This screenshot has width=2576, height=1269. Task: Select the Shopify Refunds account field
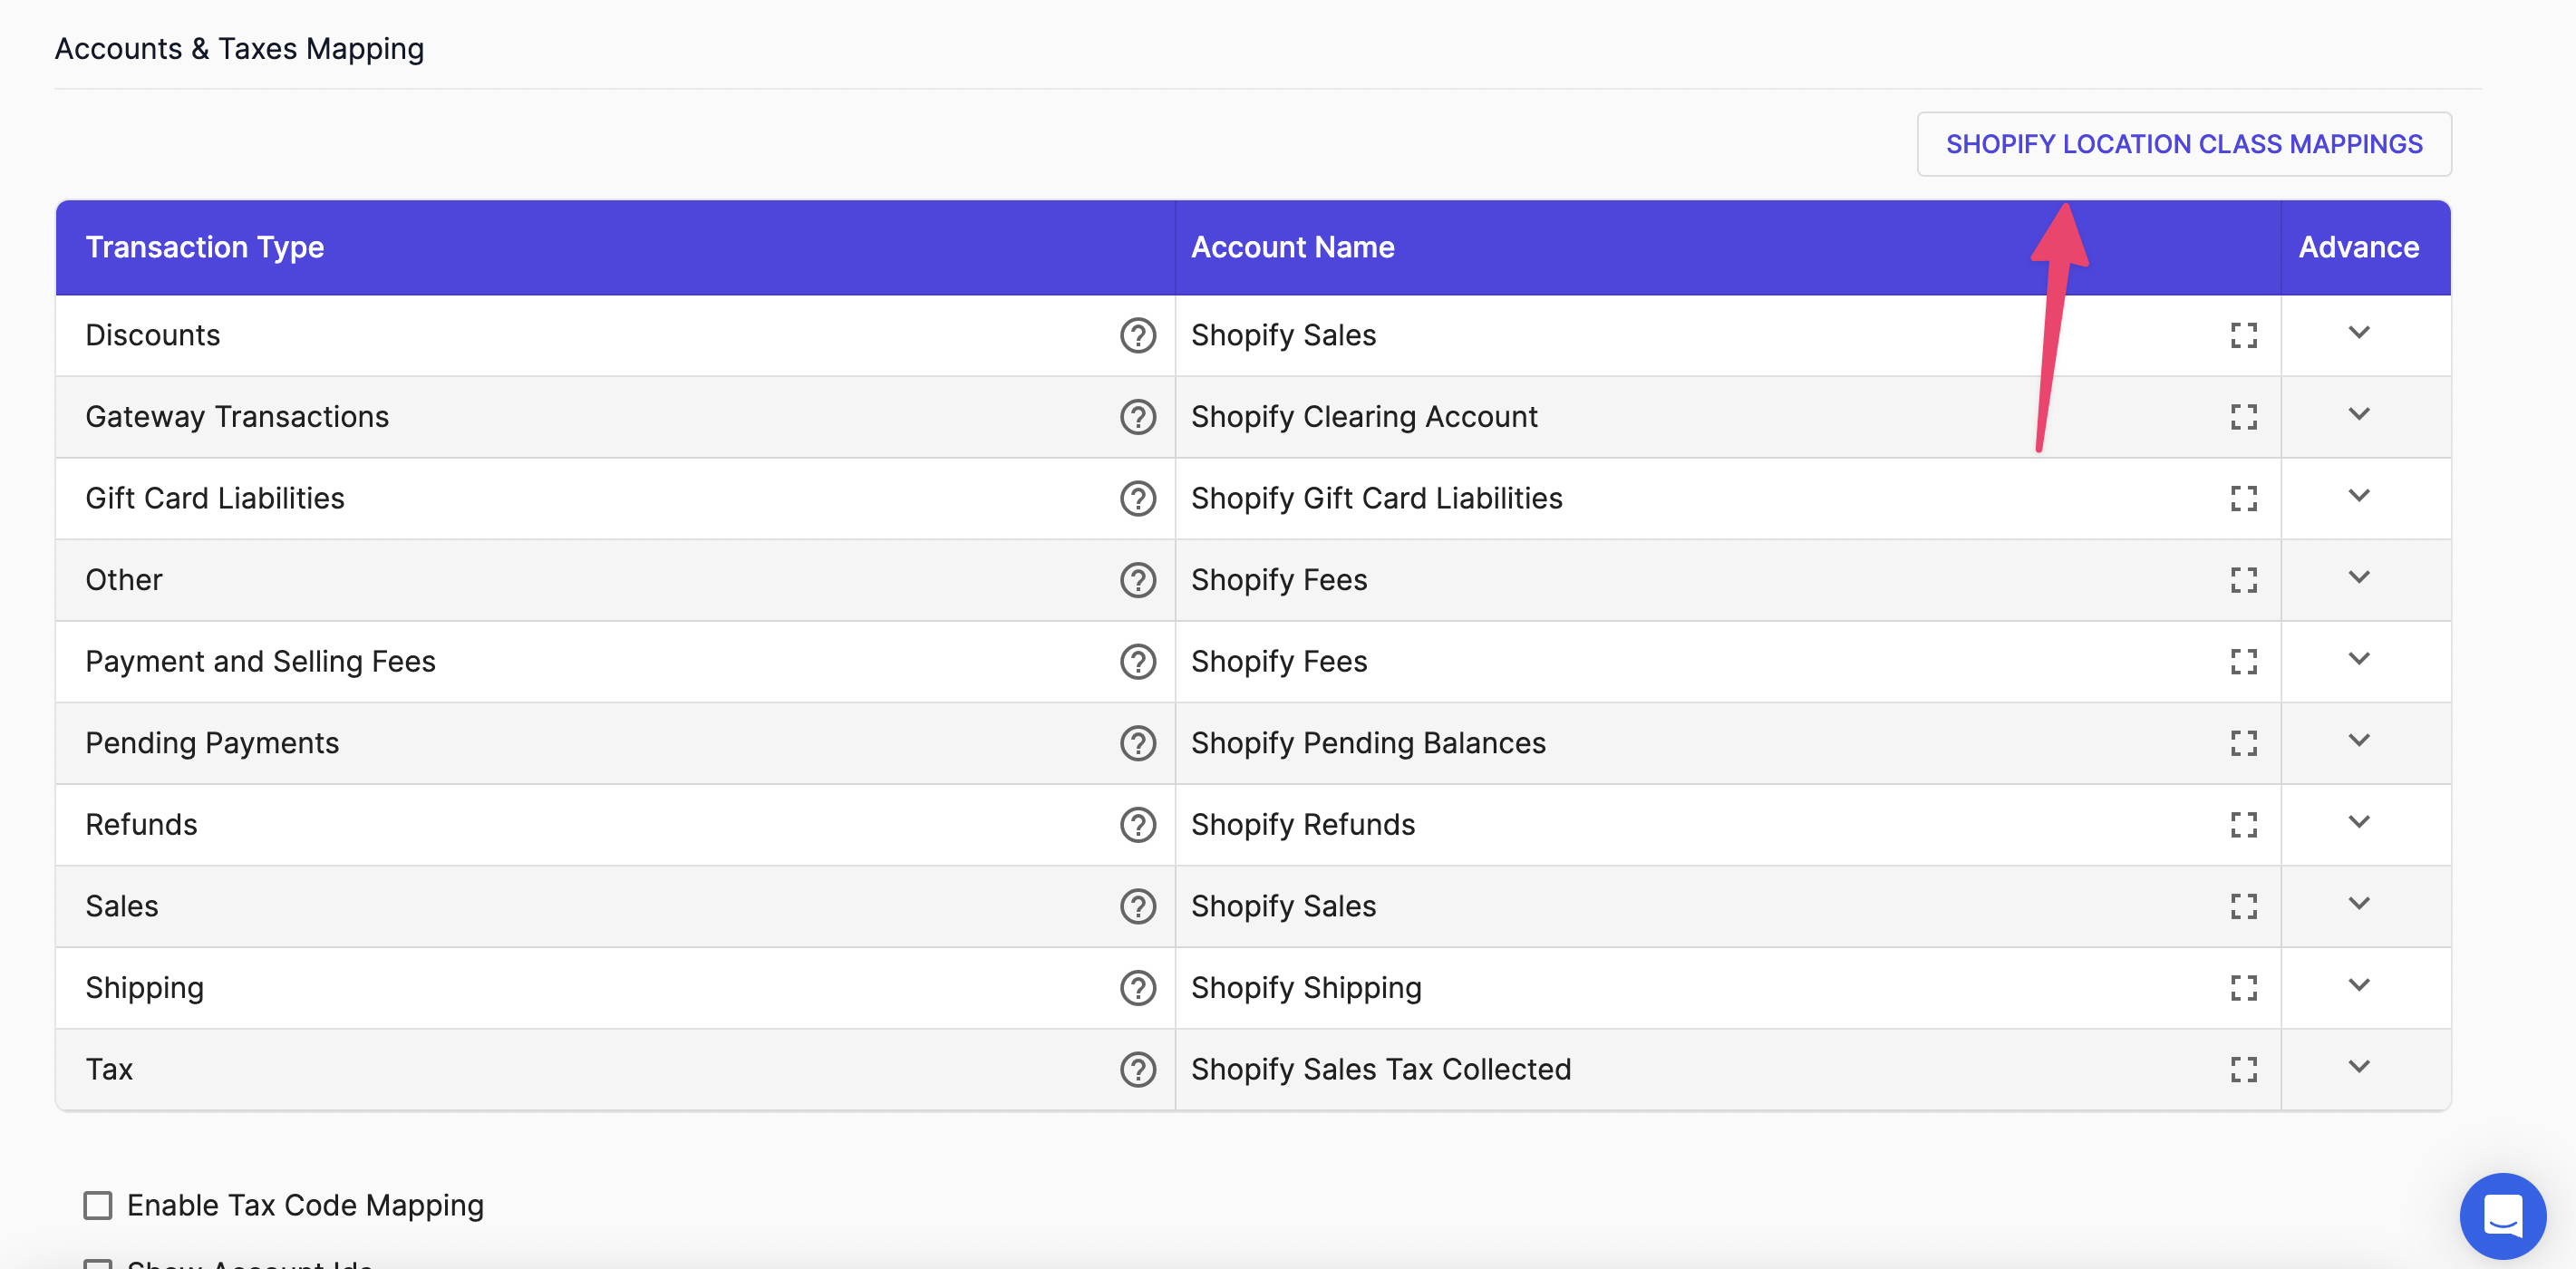coord(1727,825)
